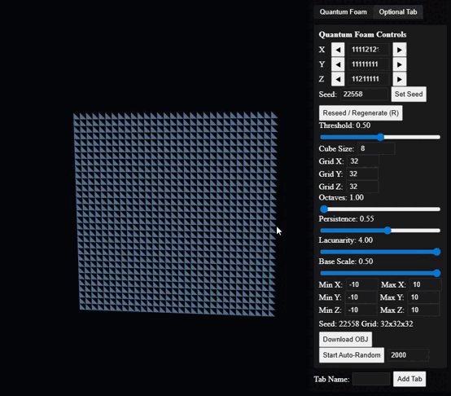The height and width of the screenshot is (396, 451).
Task: Click the right arrow for Z offset
Action: (x=400, y=79)
